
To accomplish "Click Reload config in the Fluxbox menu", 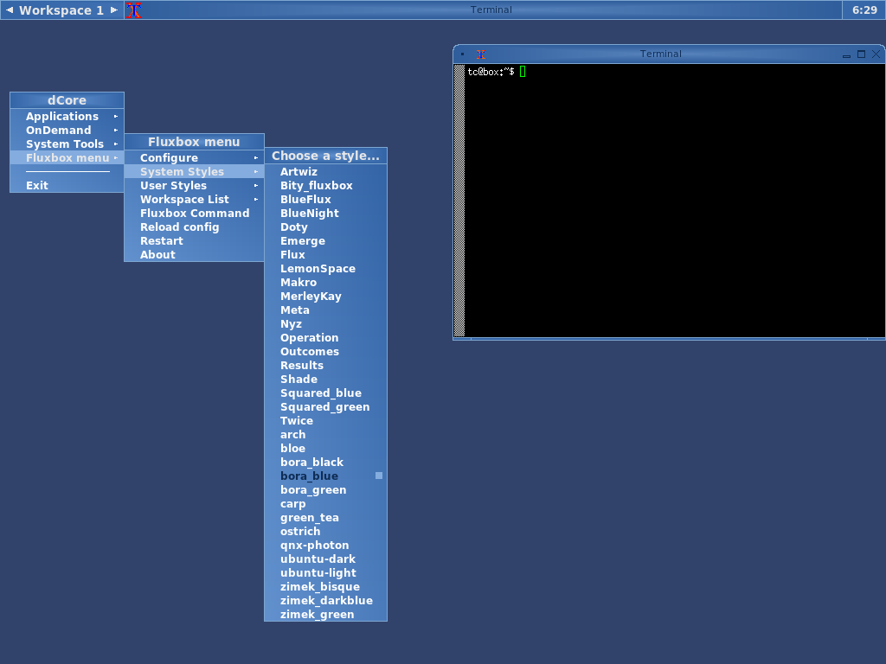I will [x=180, y=227].
